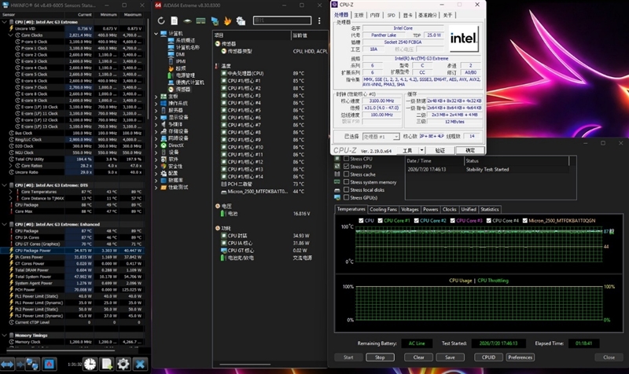Enable the Stress cache checkbox

coord(346,174)
